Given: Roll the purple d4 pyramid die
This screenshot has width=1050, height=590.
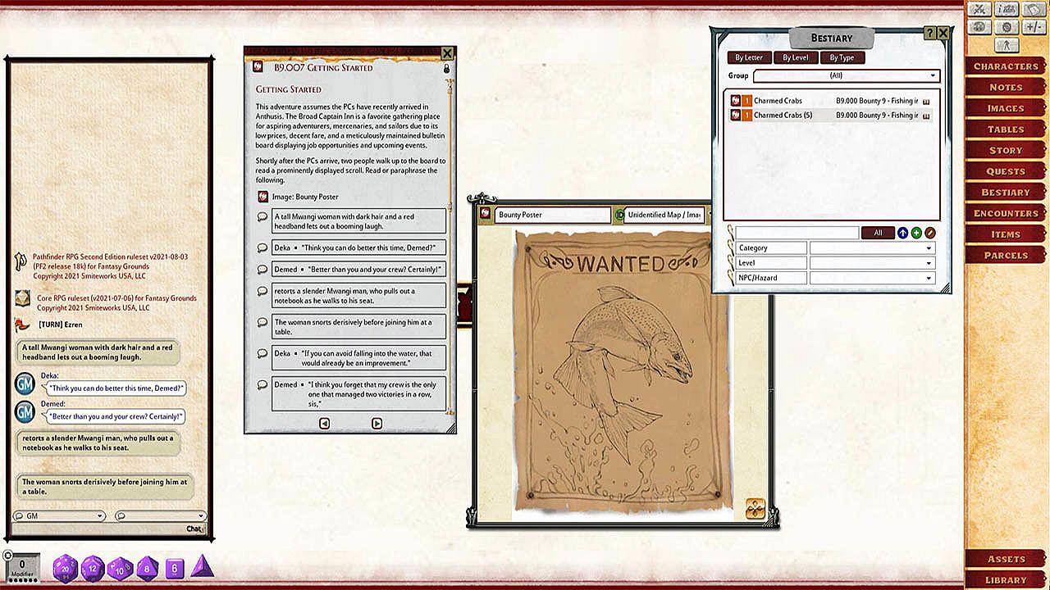Looking at the screenshot, I should pos(202,566).
